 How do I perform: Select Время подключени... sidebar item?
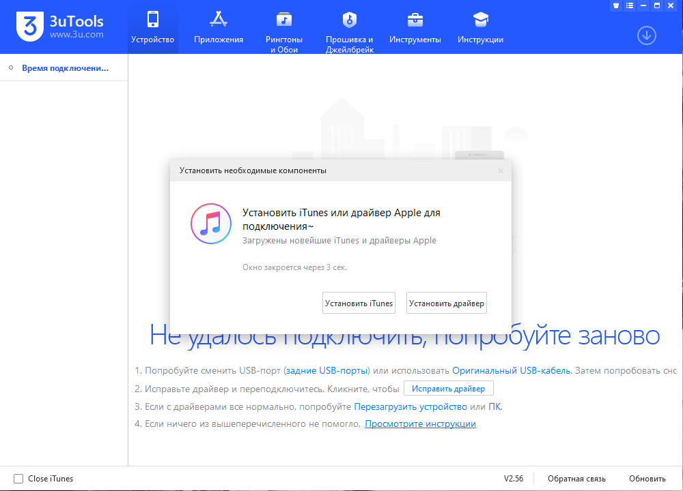tap(64, 68)
